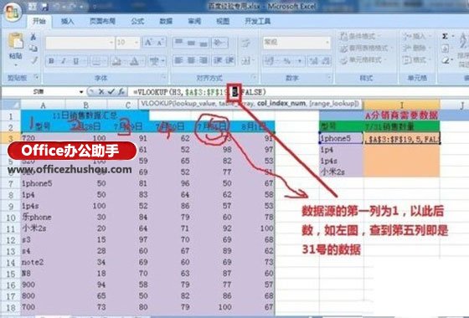Image resolution: width=469 pixels, height=318 pixels.
Task: Select column I header
Action: pos(401,105)
